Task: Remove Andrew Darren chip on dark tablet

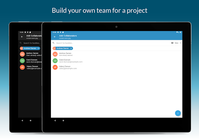Action: [x=38, y=48]
